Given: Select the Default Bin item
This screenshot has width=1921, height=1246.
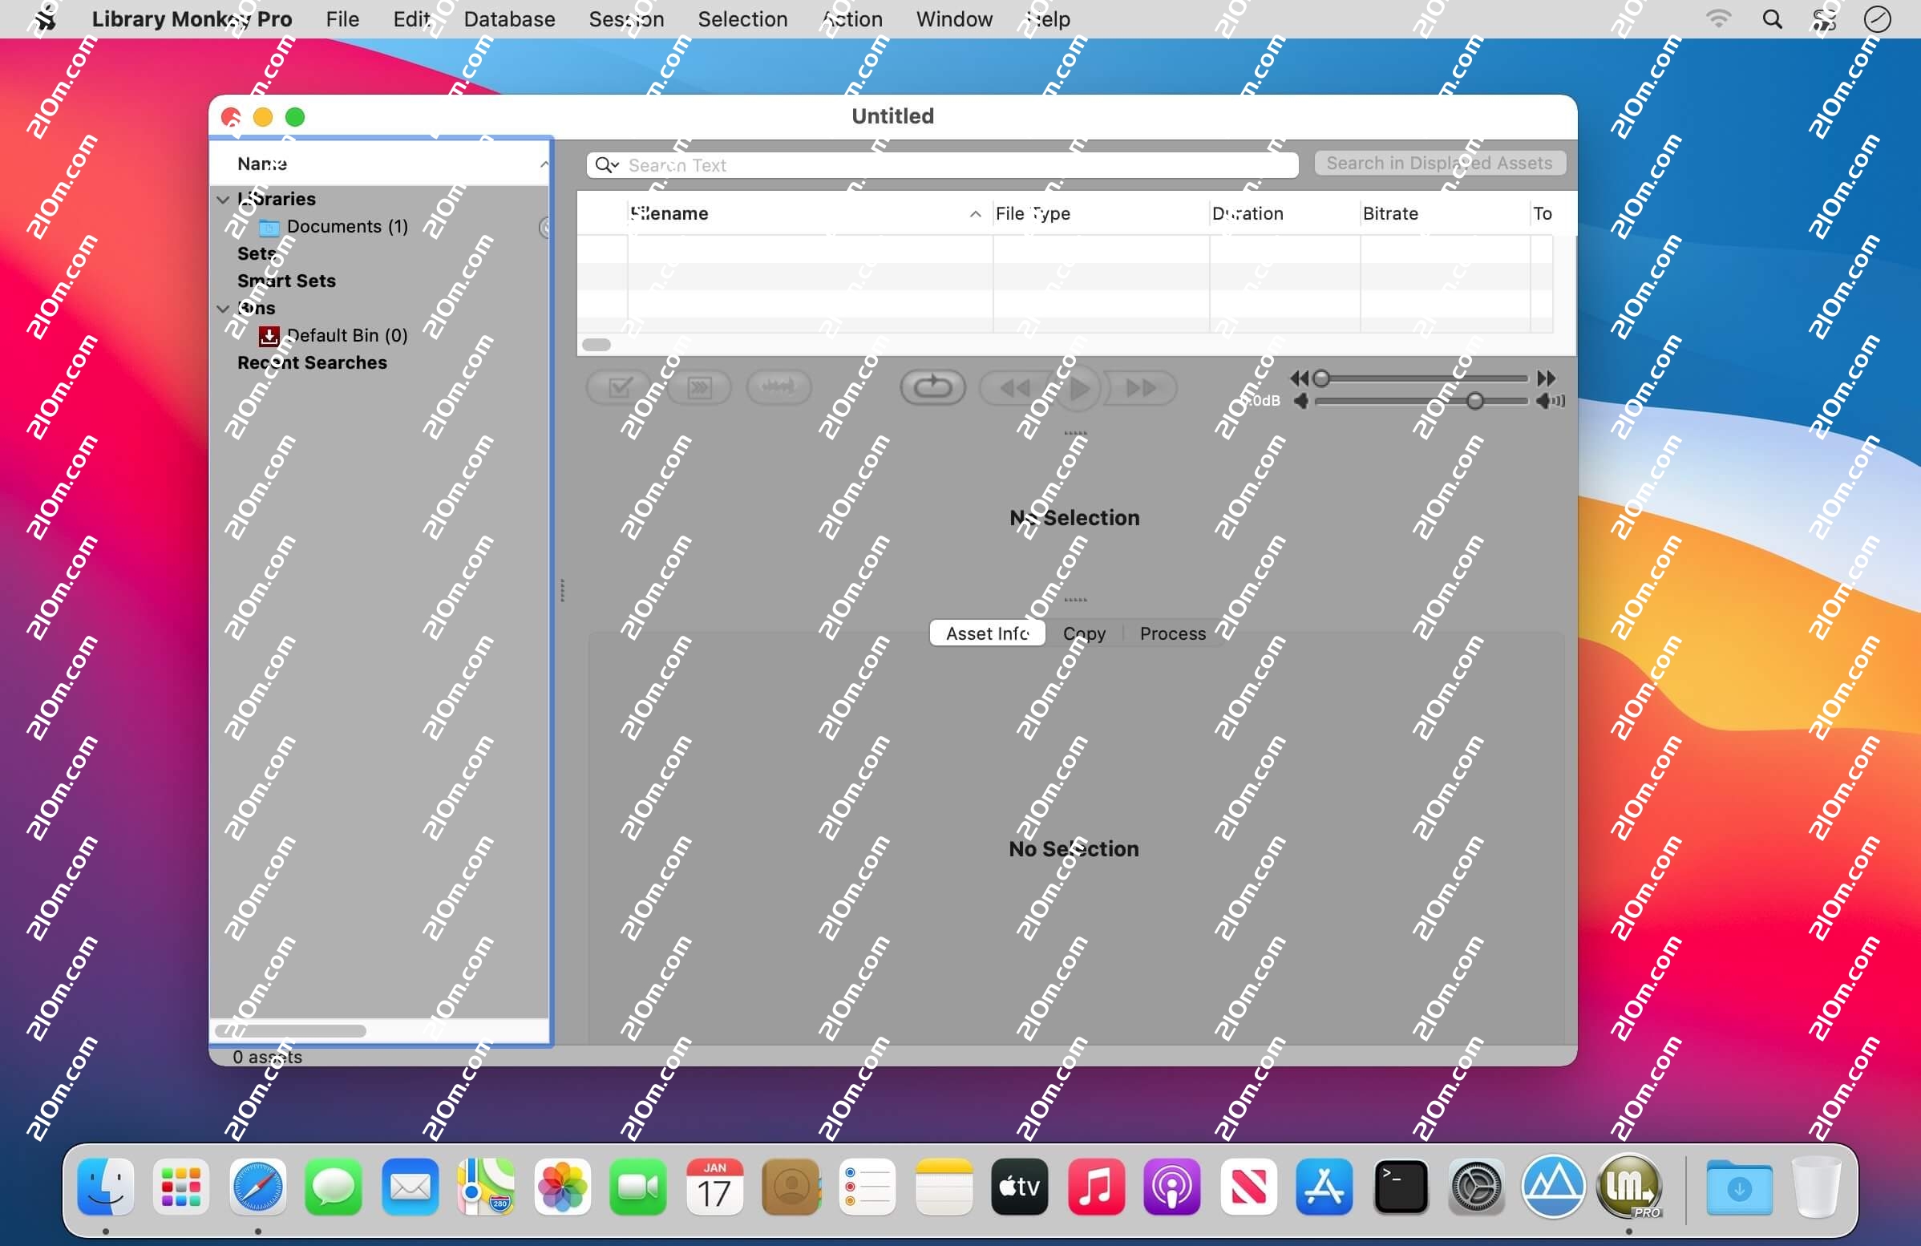Looking at the screenshot, I should (x=346, y=335).
